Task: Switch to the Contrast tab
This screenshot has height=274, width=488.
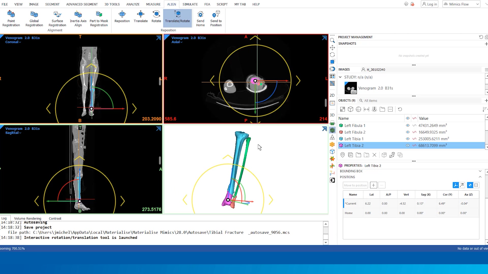Action: point(55,218)
